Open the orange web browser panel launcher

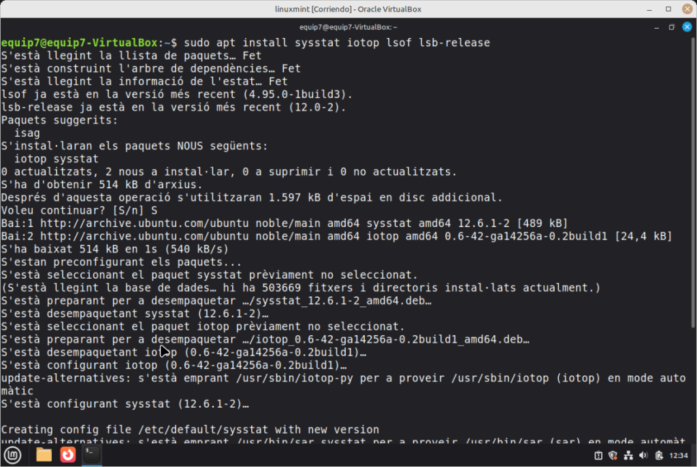coord(67,454)
